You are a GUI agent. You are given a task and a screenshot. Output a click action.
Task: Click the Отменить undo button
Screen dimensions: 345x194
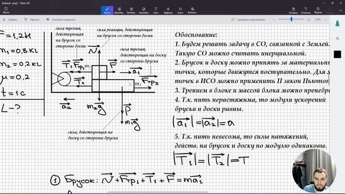306,10
